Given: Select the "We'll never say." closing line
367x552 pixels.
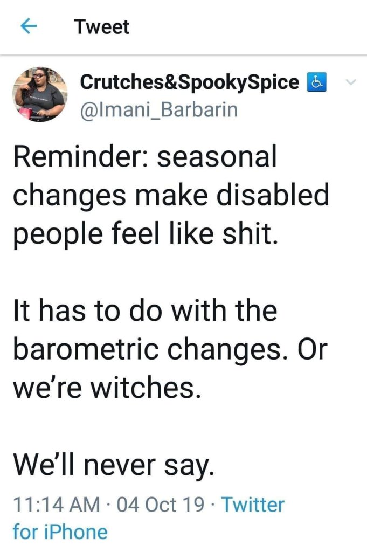Looking at the screenshot, I should point(113,464).
